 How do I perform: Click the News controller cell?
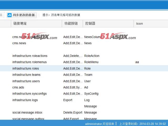coord(88,43)
